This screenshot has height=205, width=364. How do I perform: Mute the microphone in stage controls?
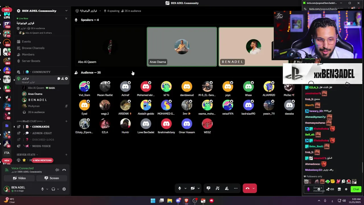pyautogui.click(x=179, y=188)
